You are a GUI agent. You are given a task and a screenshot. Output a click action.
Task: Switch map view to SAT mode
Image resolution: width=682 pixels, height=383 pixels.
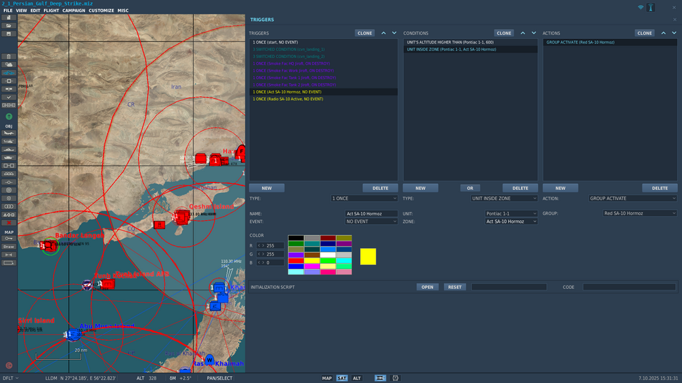click(342, 378)
